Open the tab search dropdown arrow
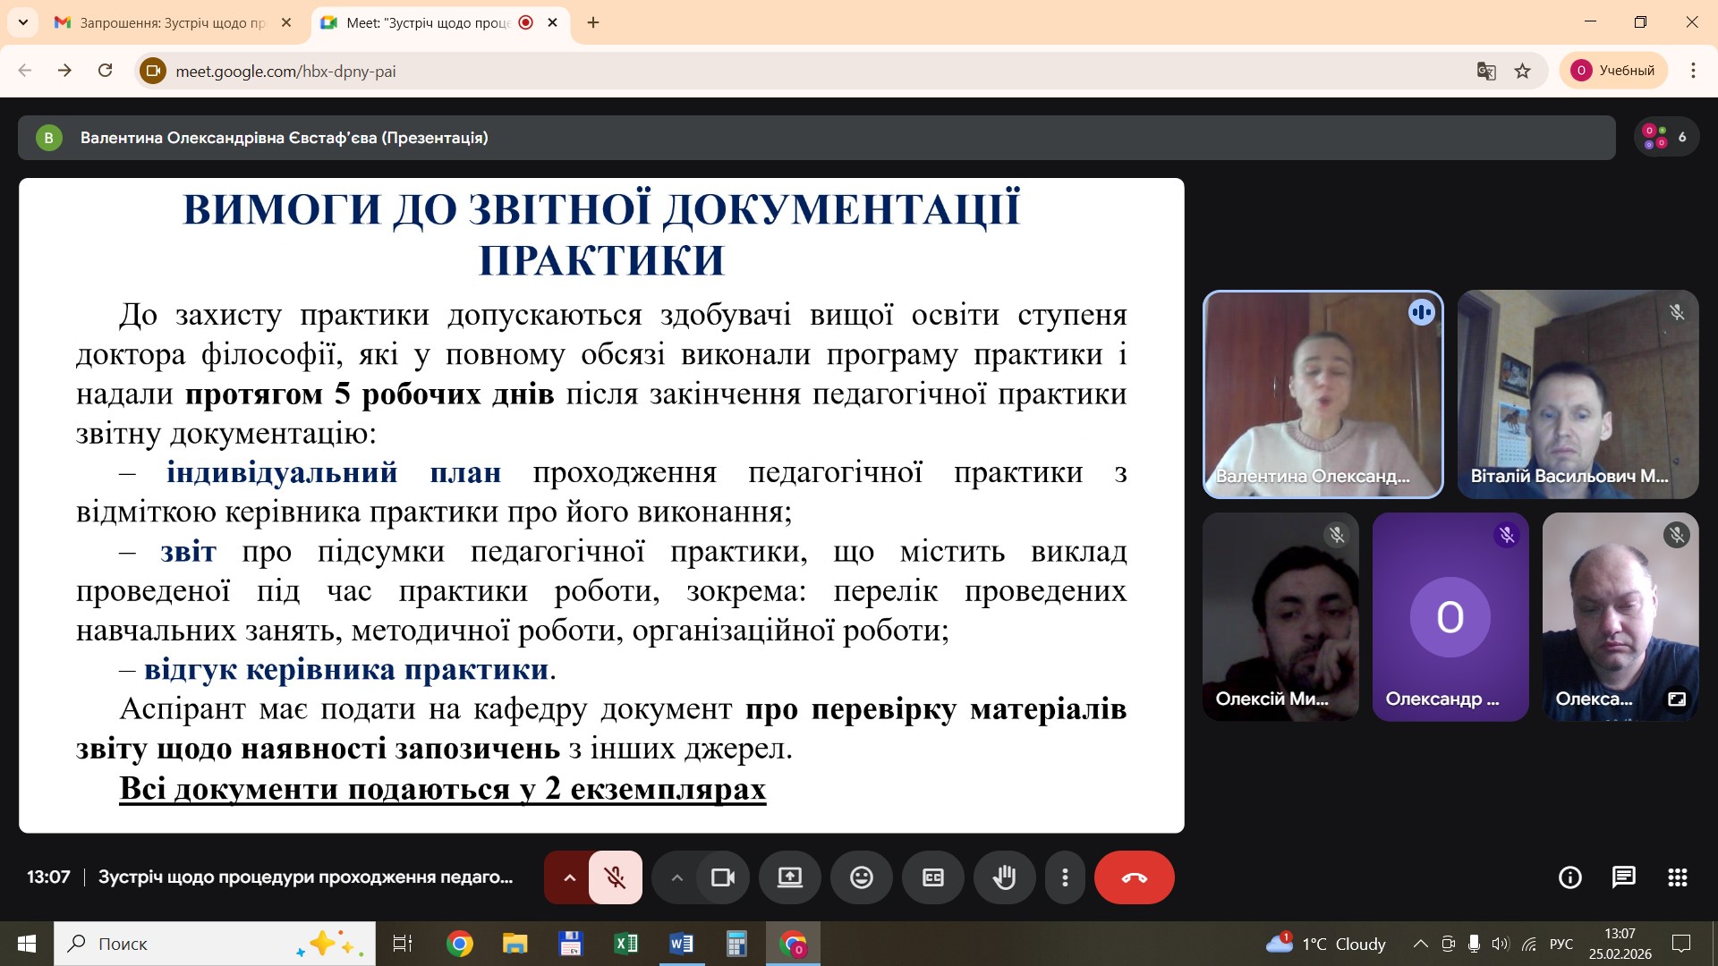 22,22
